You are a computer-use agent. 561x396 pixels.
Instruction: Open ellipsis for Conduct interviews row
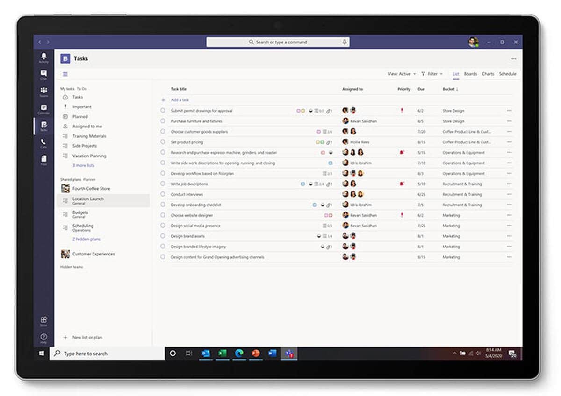click(509, 194)
